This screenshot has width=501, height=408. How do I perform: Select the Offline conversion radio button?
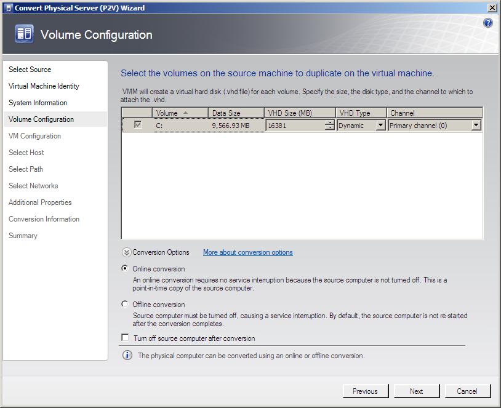tap(126, 304)
